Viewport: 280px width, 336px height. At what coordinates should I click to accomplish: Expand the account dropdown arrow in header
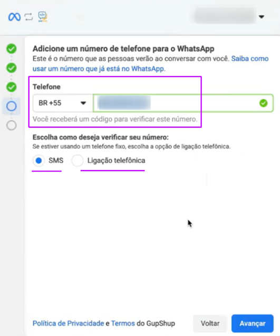pyautogui.click(x=262, y=17)
